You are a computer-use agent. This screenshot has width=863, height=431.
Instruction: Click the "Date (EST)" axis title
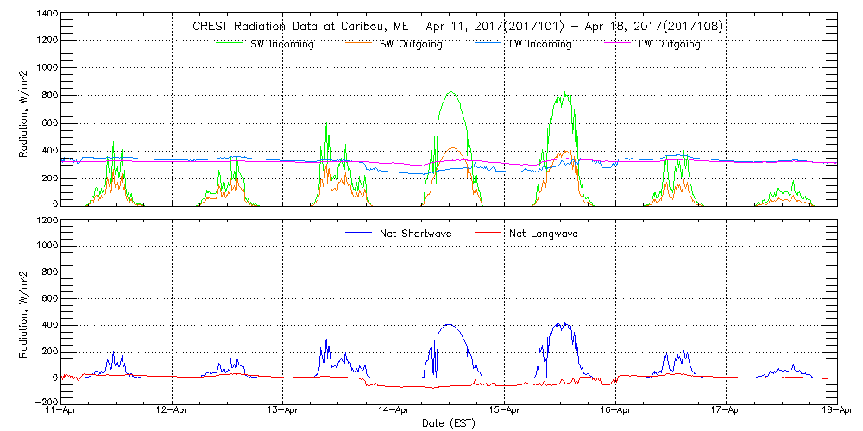[450, 423]
